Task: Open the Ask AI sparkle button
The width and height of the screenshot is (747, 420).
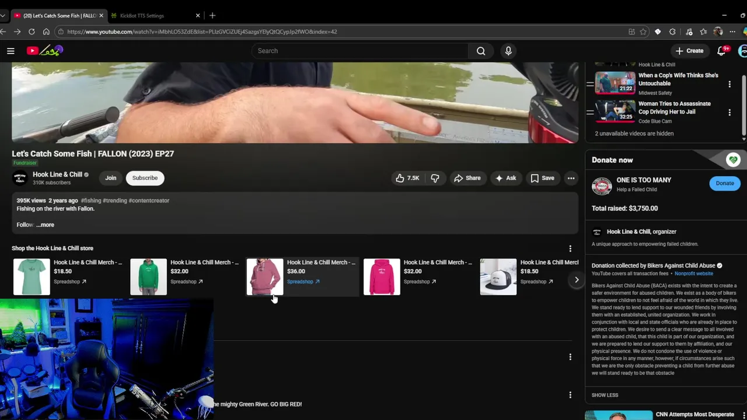Action: click(x=505, y=178)
